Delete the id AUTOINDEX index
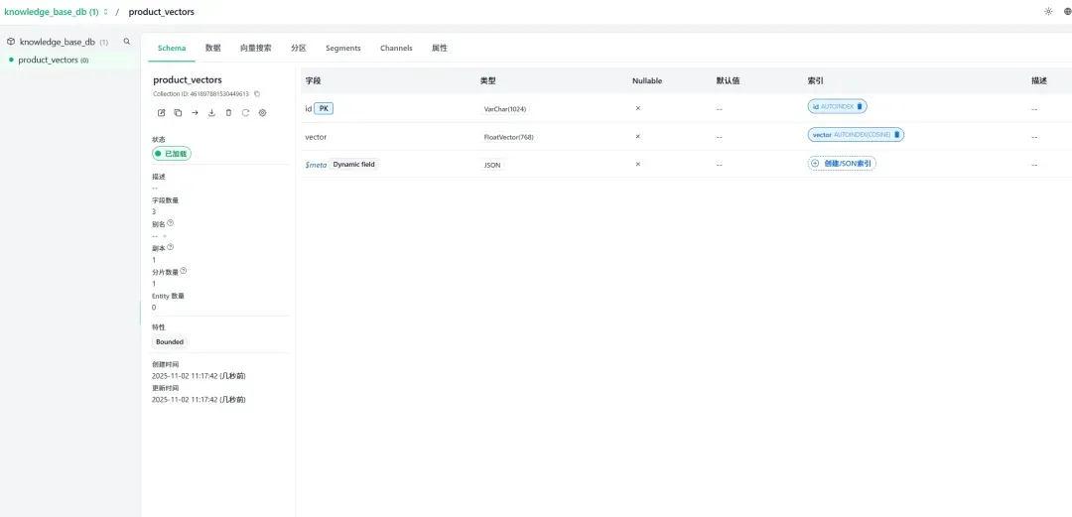This screenshot has width=1072, height=517. pos(861,106)
